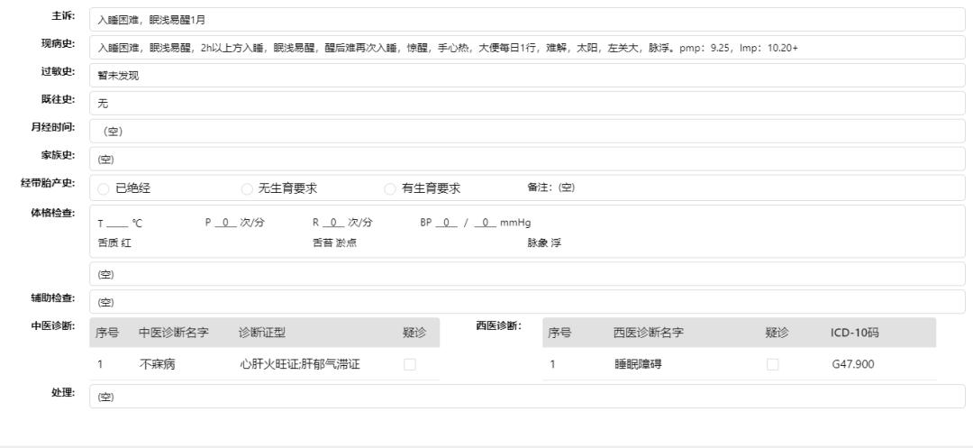Click the 经带胎产史 label

[x=48, y=183]
